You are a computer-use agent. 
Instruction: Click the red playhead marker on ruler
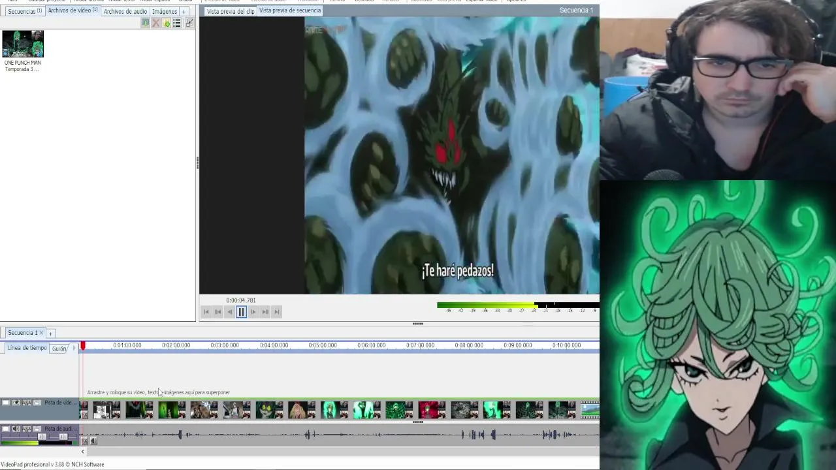pyautogui.click(x=83, y=345)
